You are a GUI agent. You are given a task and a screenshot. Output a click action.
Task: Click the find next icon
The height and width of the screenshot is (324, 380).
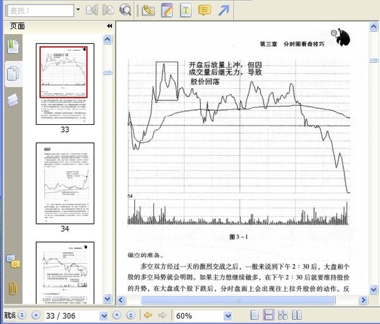[x=108, y=10]
